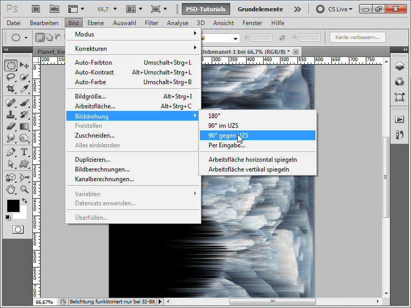Switch to Unbenannt-1 document tab
The height and width of the screenshot is (308, 411).
point(246,52)
